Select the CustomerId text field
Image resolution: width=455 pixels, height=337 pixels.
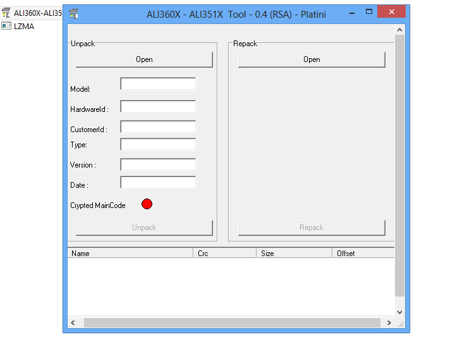[x=158, y=127]
